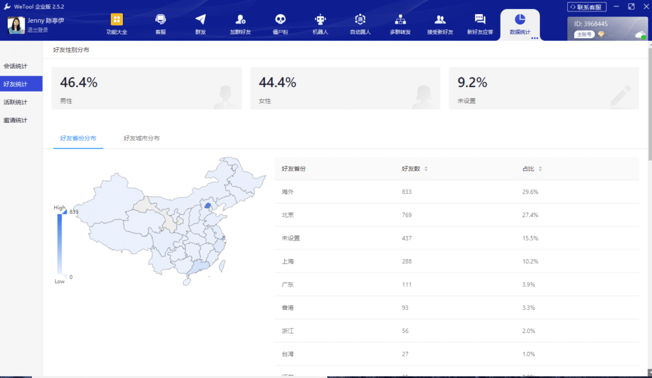Open the 新好友应答 chat icon

click(x=480, y=20)
